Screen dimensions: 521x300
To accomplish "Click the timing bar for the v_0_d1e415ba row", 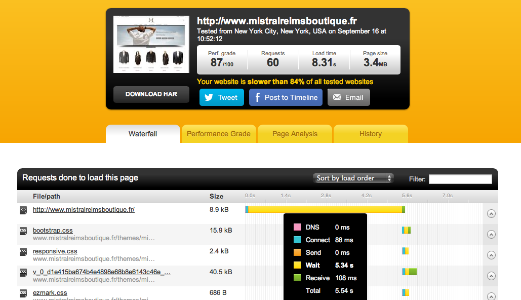I will 409,272.
